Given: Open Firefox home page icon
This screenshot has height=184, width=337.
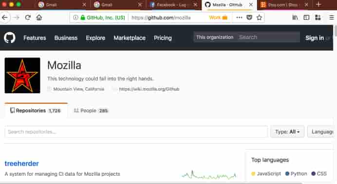Looking at the screenshot, I should 39,18.
